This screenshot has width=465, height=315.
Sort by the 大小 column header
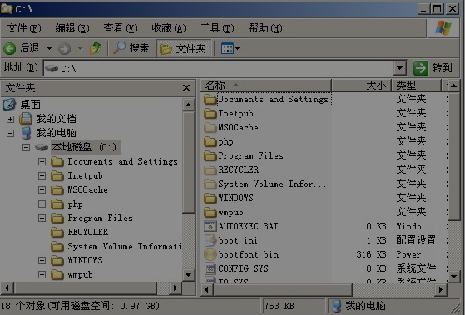(x=361, y=86)
